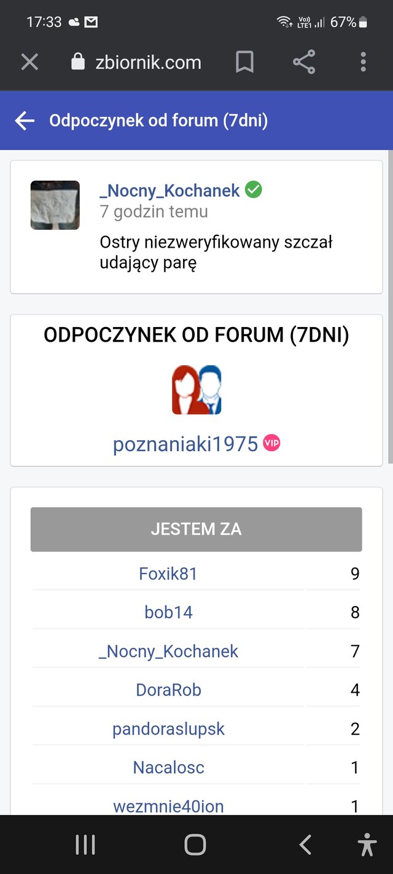393x874 pixels.
Task: Tap the back arrow in the blue header
Action: point(24,120)
